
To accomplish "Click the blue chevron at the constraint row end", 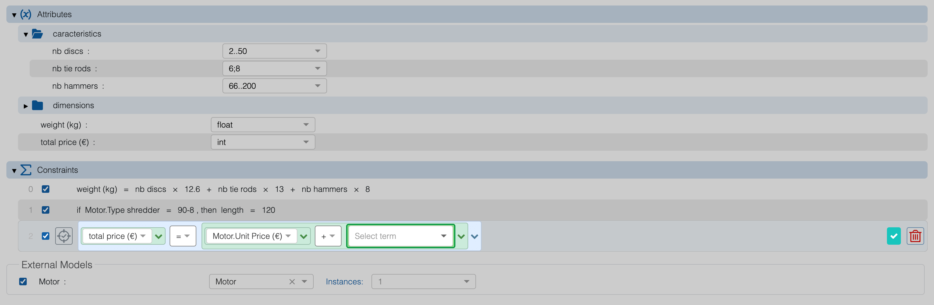I will 474,236.
